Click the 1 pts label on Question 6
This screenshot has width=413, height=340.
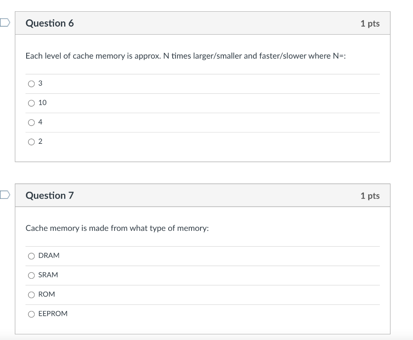pyautogui.click(x=370, y=23)
